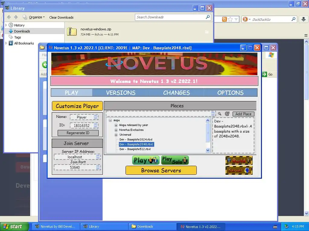Click the novetus-windows.zip archive icon
309x231 pixels.
[72, 31]
